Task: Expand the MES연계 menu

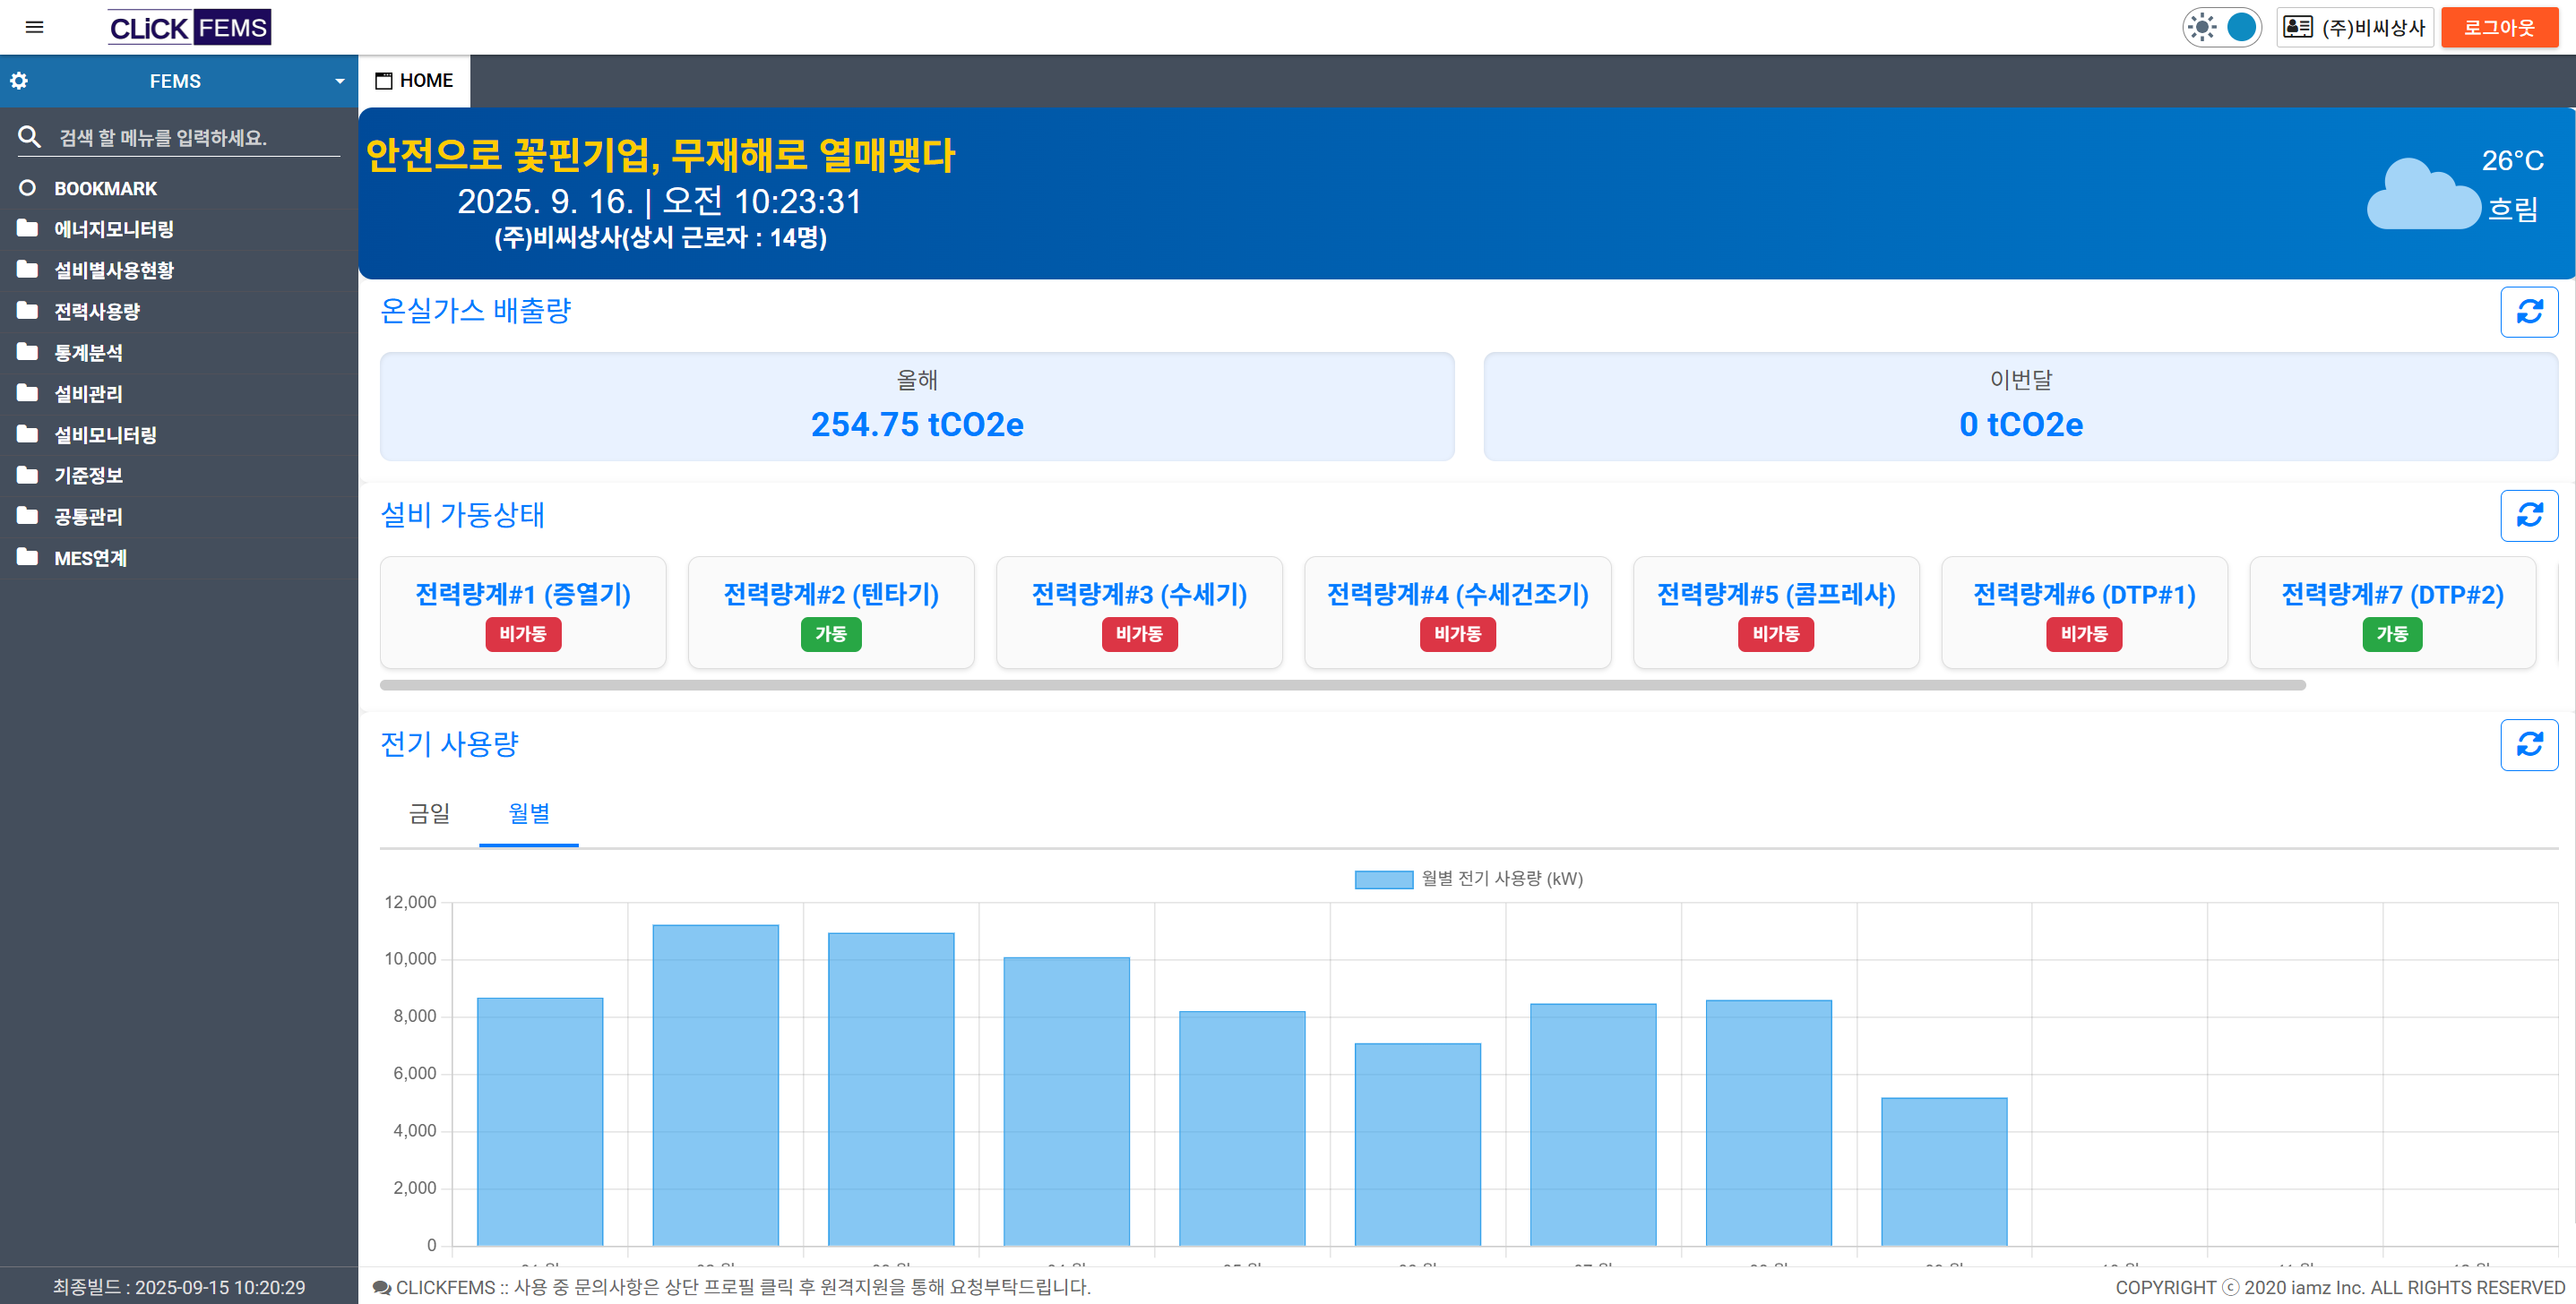Action: 179,556
